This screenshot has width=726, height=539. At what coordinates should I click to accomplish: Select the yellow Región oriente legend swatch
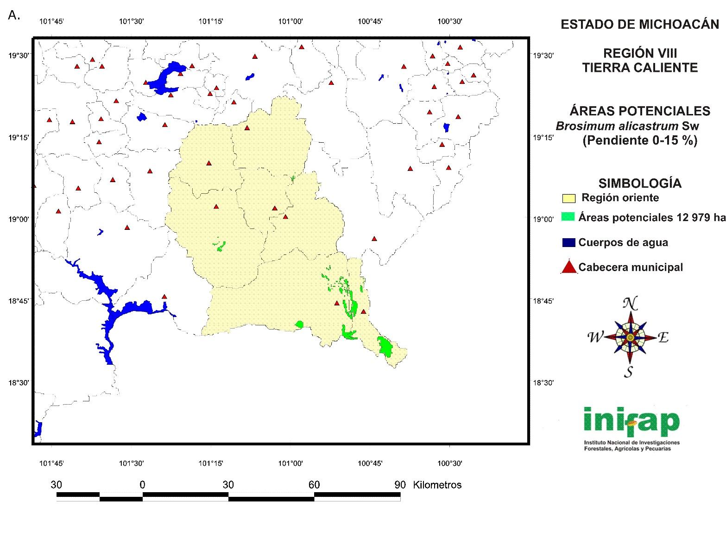click(x=568, y=198)
